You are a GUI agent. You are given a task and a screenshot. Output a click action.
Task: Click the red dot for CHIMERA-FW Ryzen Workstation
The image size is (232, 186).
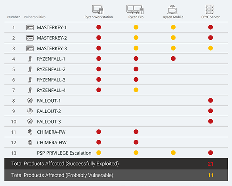click(x=99, y=132)
